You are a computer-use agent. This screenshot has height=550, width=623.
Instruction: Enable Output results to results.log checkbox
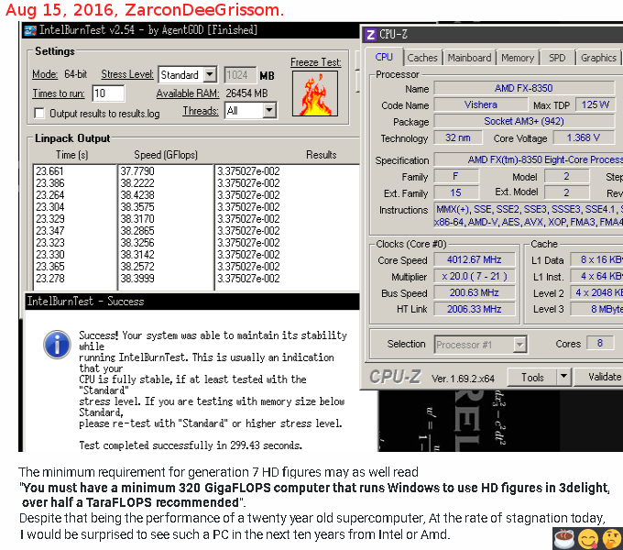point(39,114)
